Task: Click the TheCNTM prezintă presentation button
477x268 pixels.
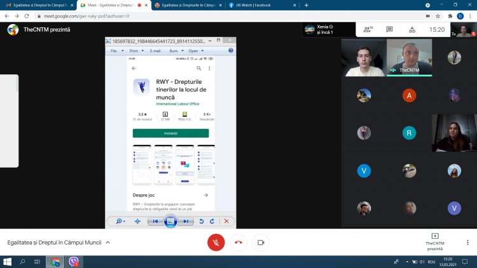Action: [435, 241]
